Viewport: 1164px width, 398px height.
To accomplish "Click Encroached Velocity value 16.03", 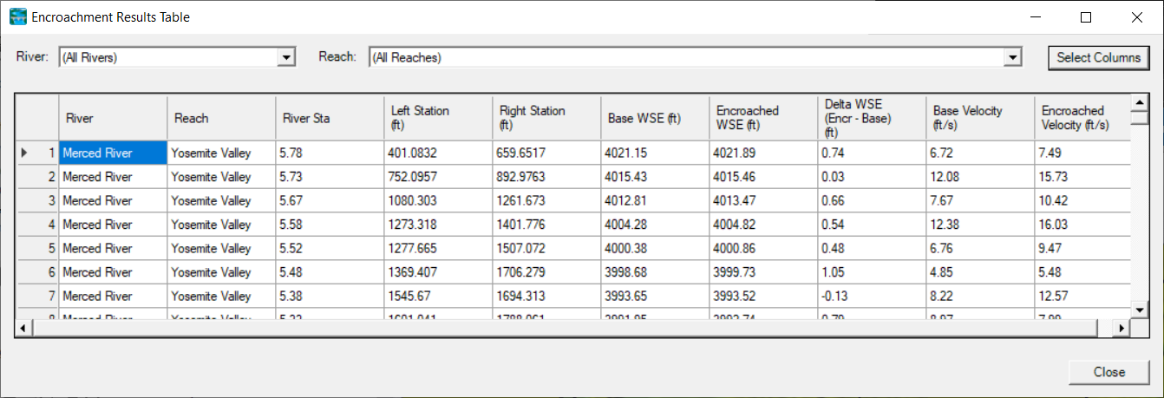I will (x=1082, y=225).
